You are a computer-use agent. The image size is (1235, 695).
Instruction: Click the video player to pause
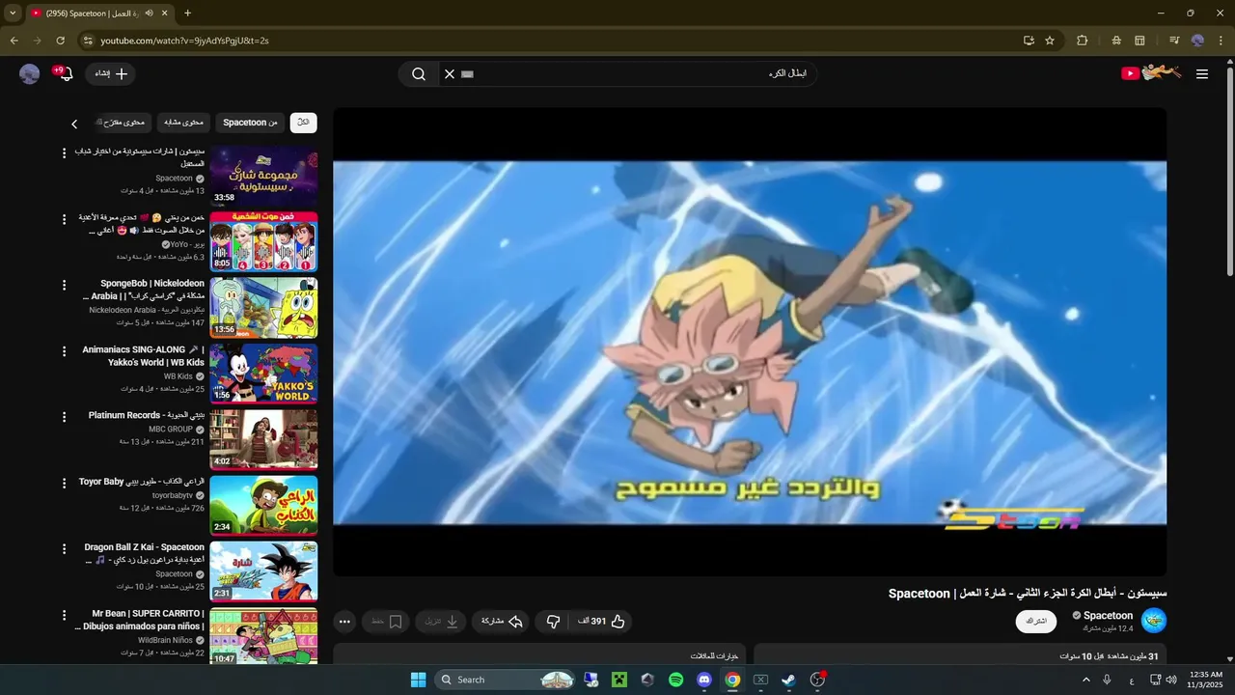(750, 342)
